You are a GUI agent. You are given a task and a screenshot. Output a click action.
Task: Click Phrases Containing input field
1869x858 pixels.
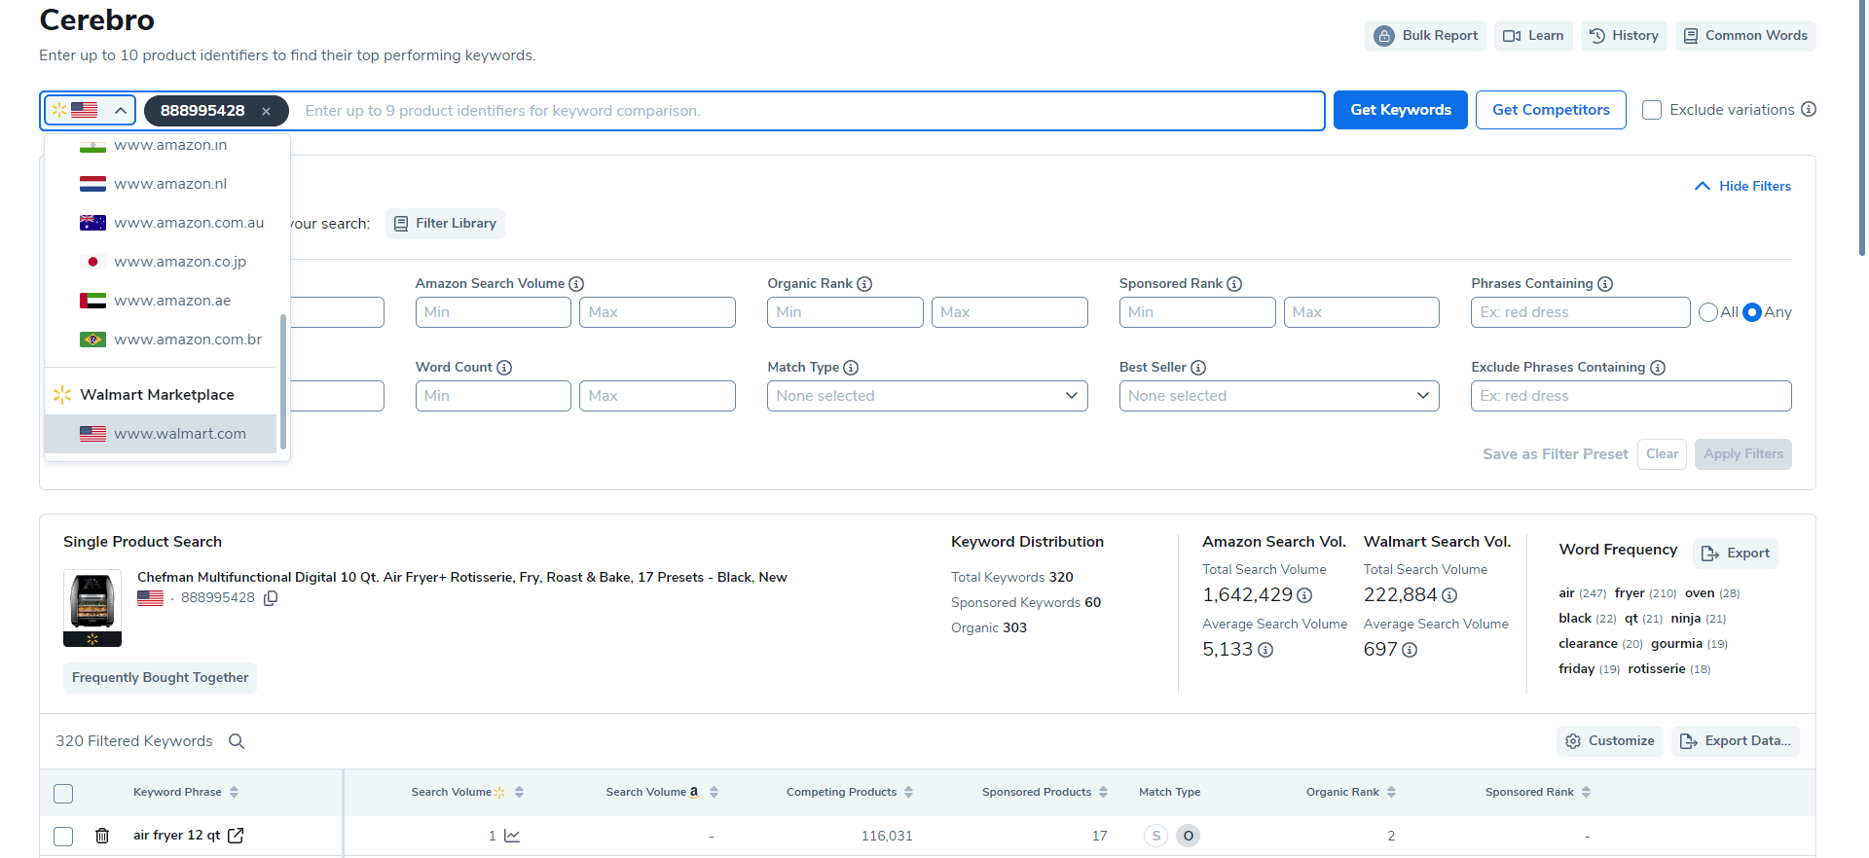(1581, 312)
